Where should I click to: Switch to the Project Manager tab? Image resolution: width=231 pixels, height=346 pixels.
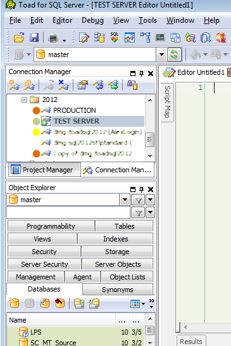(x=44, y=170)
